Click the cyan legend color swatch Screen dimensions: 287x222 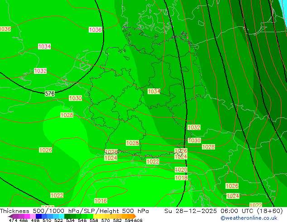62,216
